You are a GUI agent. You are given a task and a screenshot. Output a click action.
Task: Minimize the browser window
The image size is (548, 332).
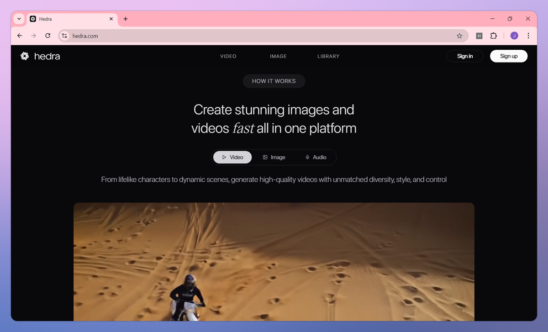point(493,19)
